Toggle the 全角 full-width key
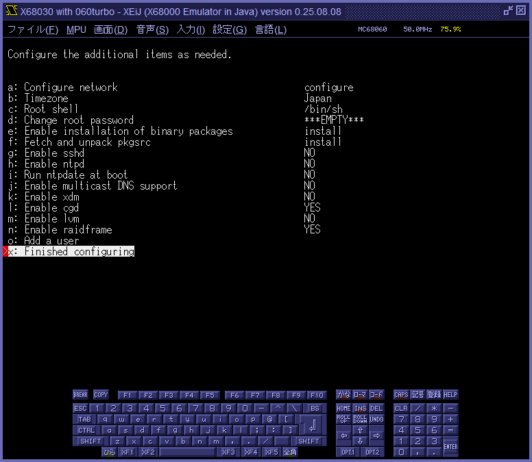This screenshot has width=532, height=462. (290, 452)
